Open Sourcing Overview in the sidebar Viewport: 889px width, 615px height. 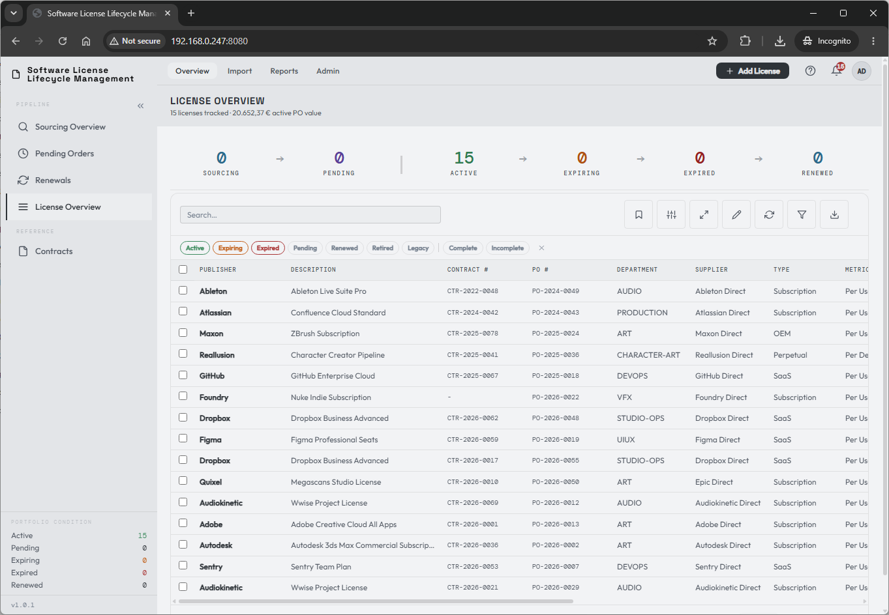(79, 127)
